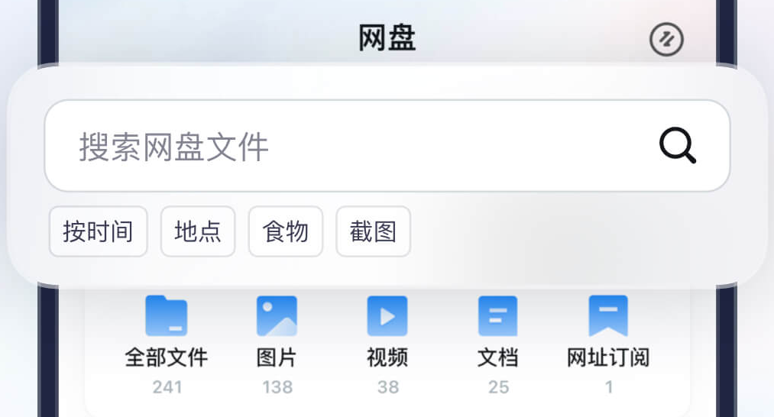Select the 按时间 filter chip
Screen dimensions: 774x417
98,231
